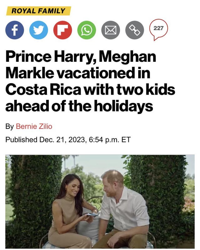200x250 pixels.
Task: Open the 227 comments bubble
Action: click(x=159, y=29)
